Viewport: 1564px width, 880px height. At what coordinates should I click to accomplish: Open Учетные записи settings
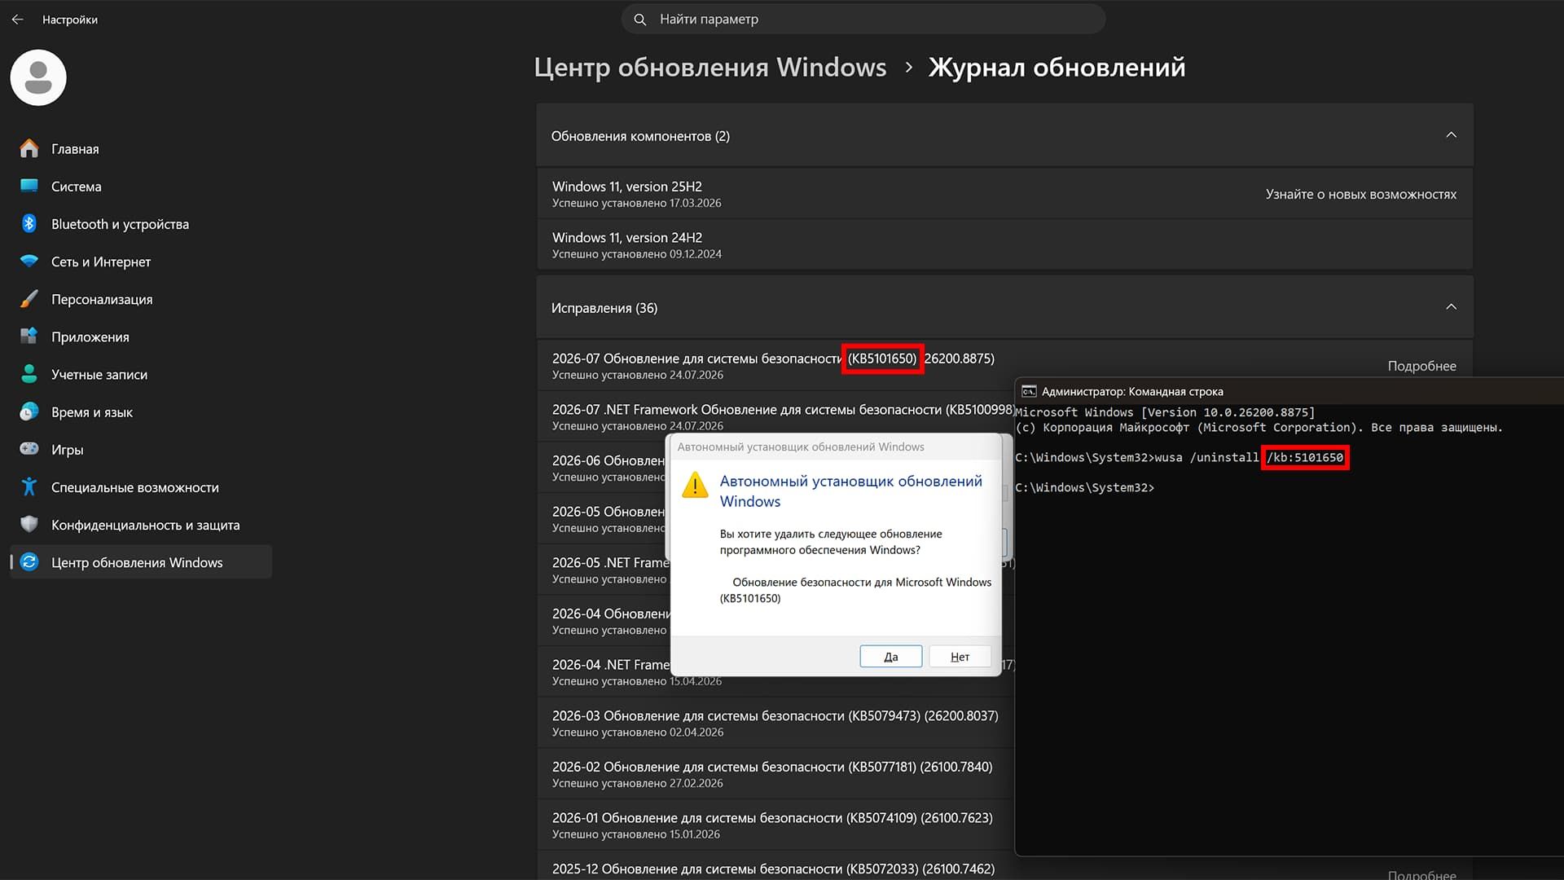pyautogui.click(x=141, y=374)
